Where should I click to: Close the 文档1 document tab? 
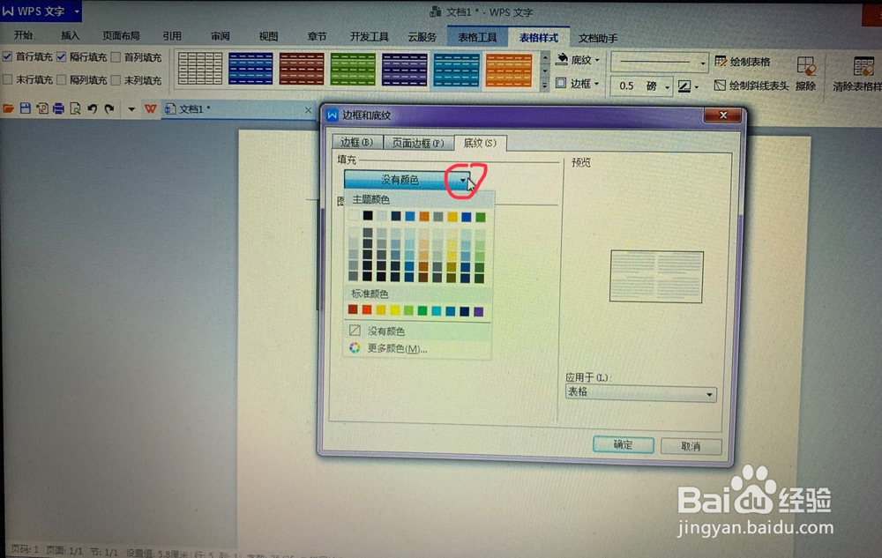click(308, 110)
